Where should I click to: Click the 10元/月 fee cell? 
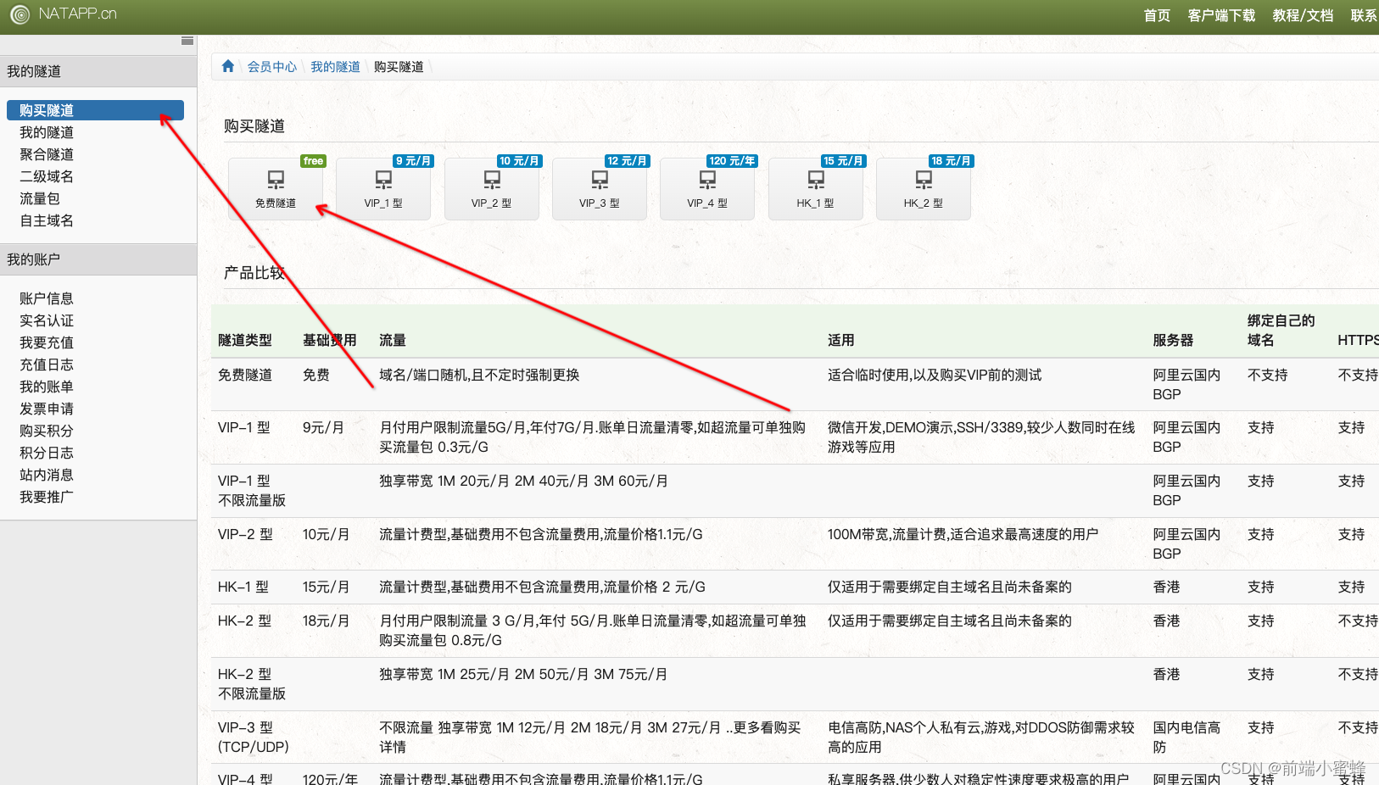(326, 534)
